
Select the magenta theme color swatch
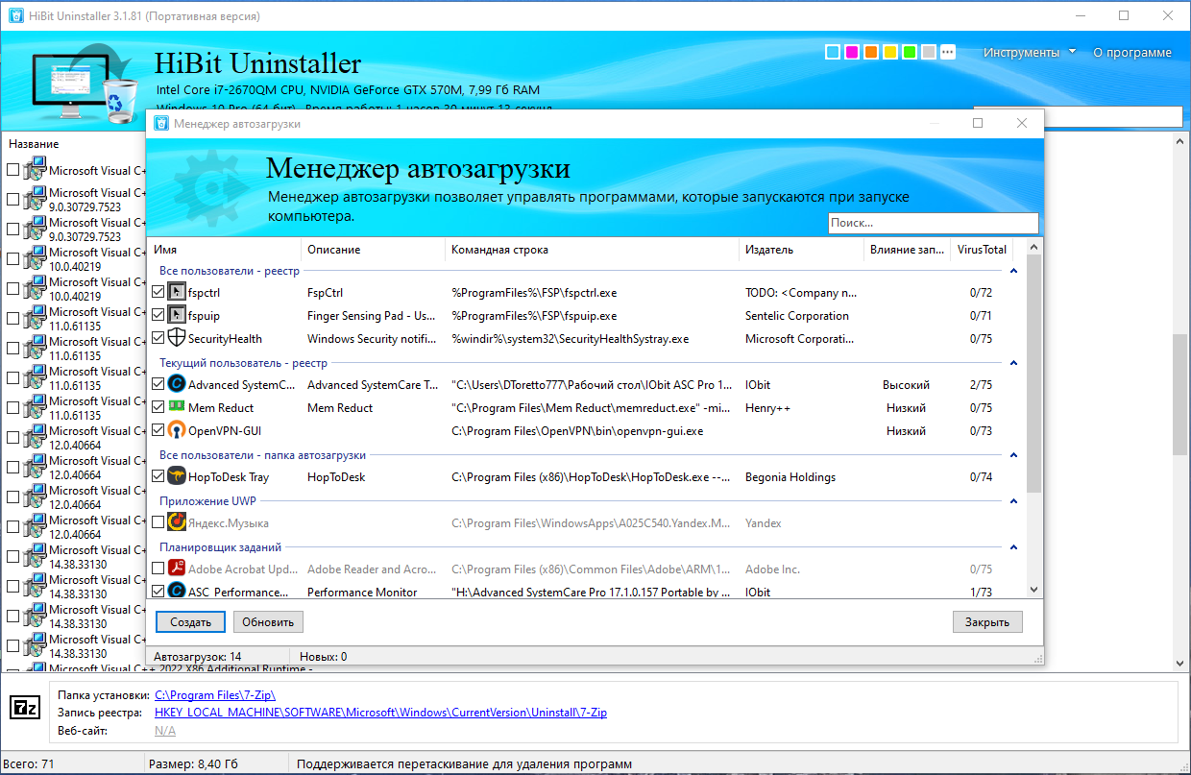[852, 52]
